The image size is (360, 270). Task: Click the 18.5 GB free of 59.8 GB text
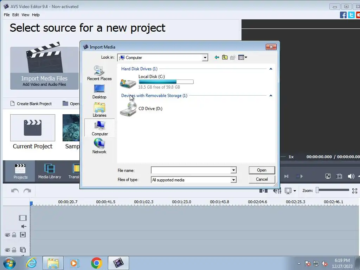(159, 87)
